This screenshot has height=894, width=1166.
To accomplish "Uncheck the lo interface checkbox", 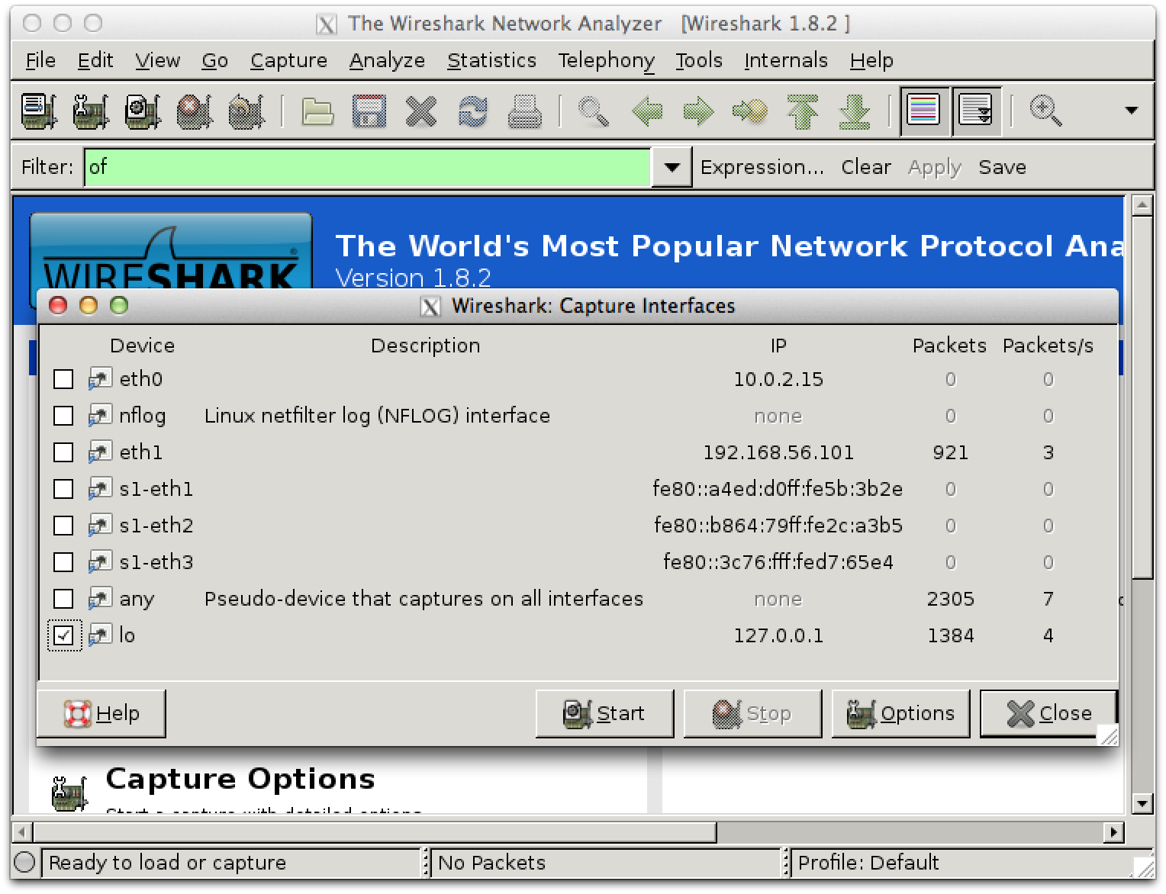I will click(x=63, y=635).
